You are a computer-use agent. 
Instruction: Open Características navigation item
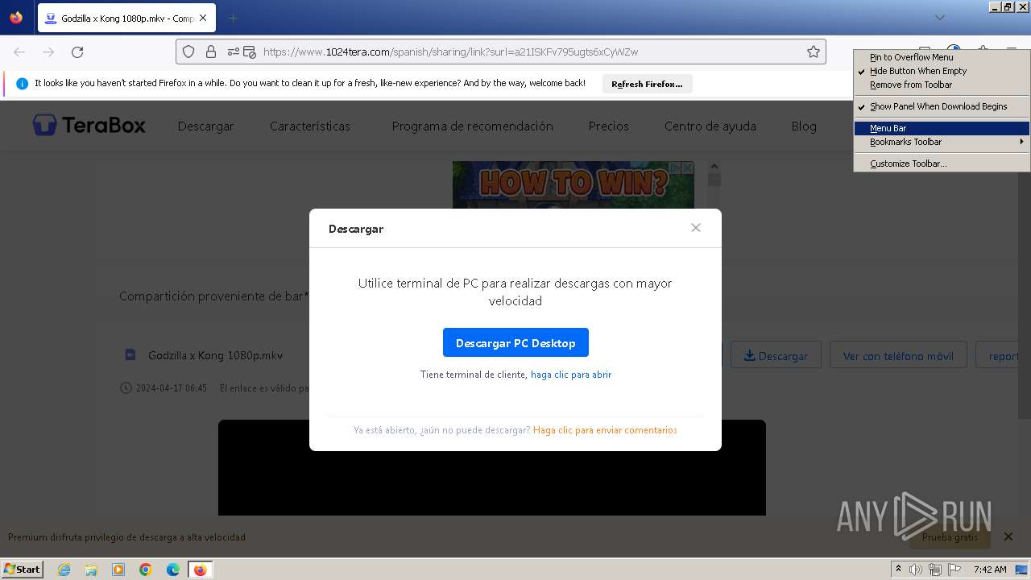point(310,126)
